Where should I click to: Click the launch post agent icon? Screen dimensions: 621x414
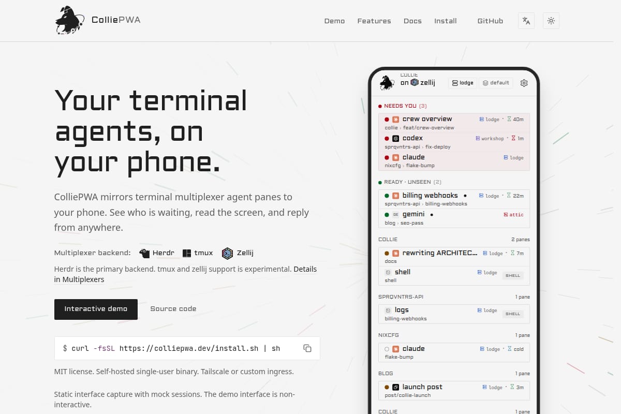(396, 387)
